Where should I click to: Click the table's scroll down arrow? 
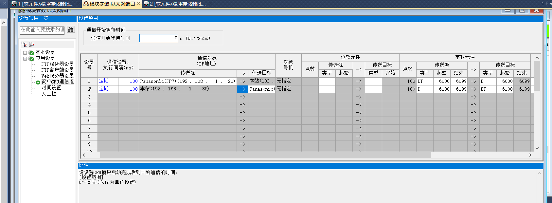coord(537,148)
